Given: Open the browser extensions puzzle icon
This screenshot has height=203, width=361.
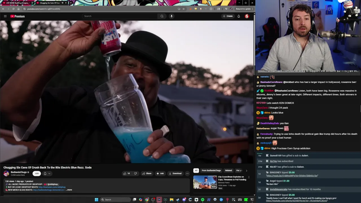Looking at the screenshot, I should tap(211, 9).
